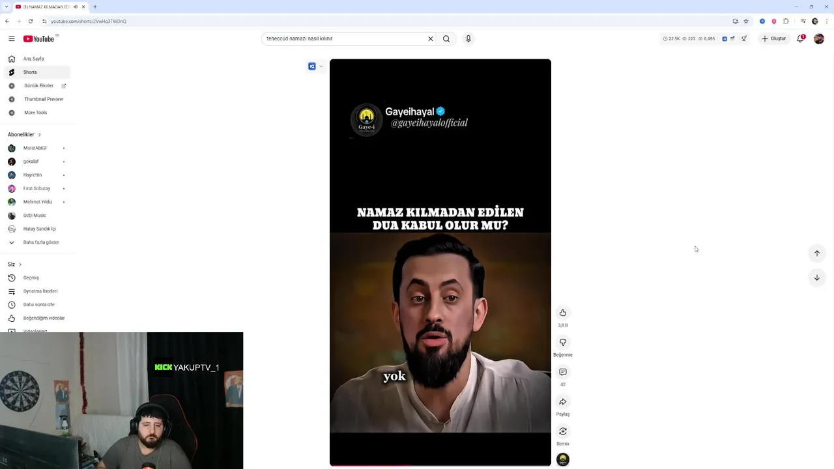This screenshot has height=469, width=834.
Task: Open Daha sonra izle in sidebar
Action: click(x=36, y=305)
